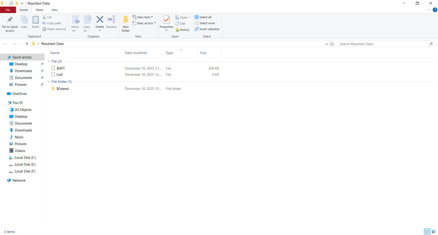
Task: Open the New item dropdown
Action: 143,17
